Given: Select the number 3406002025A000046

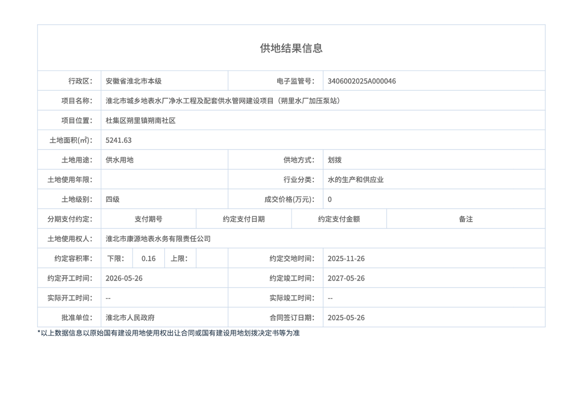Looking at the screenshot, I should 361,81.
